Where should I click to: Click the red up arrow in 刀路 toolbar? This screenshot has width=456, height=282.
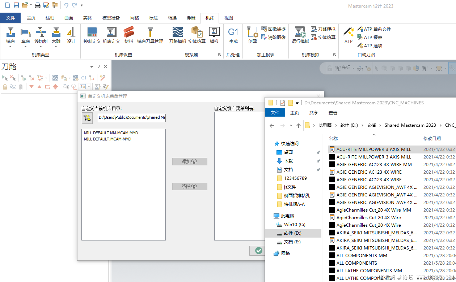[39, 87]
